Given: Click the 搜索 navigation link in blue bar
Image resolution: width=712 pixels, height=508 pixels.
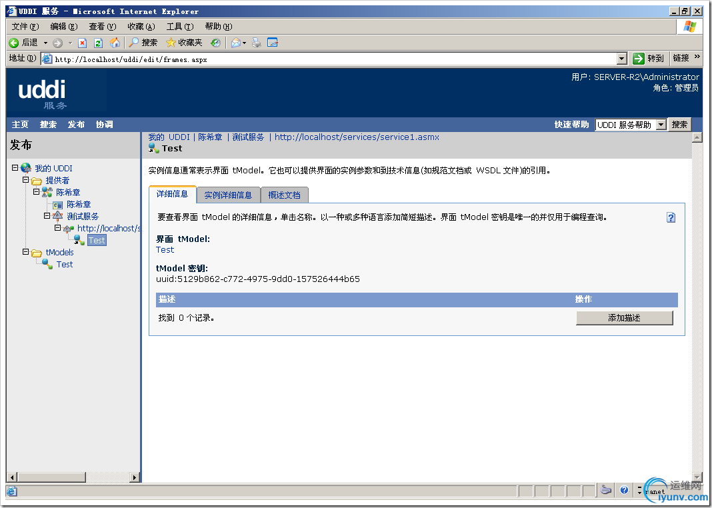Looking at the screenshot, I should pyautogui.click(x=48, y=125).
